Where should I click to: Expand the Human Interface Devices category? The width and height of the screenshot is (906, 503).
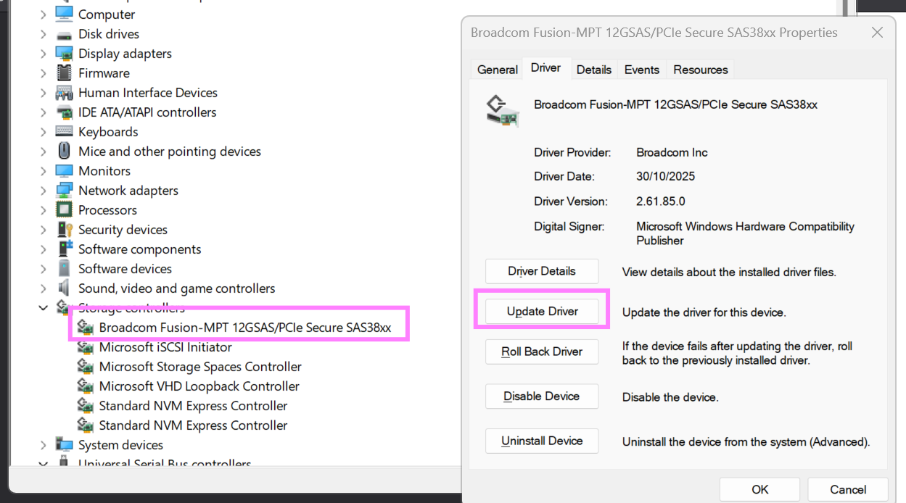[x=44, y=92]
